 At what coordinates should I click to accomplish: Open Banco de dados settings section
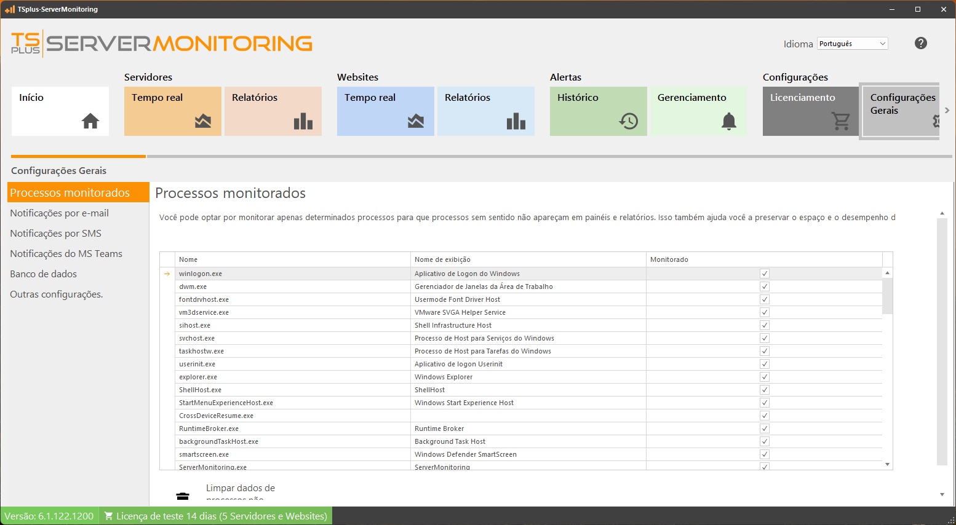tap(43, 274)
